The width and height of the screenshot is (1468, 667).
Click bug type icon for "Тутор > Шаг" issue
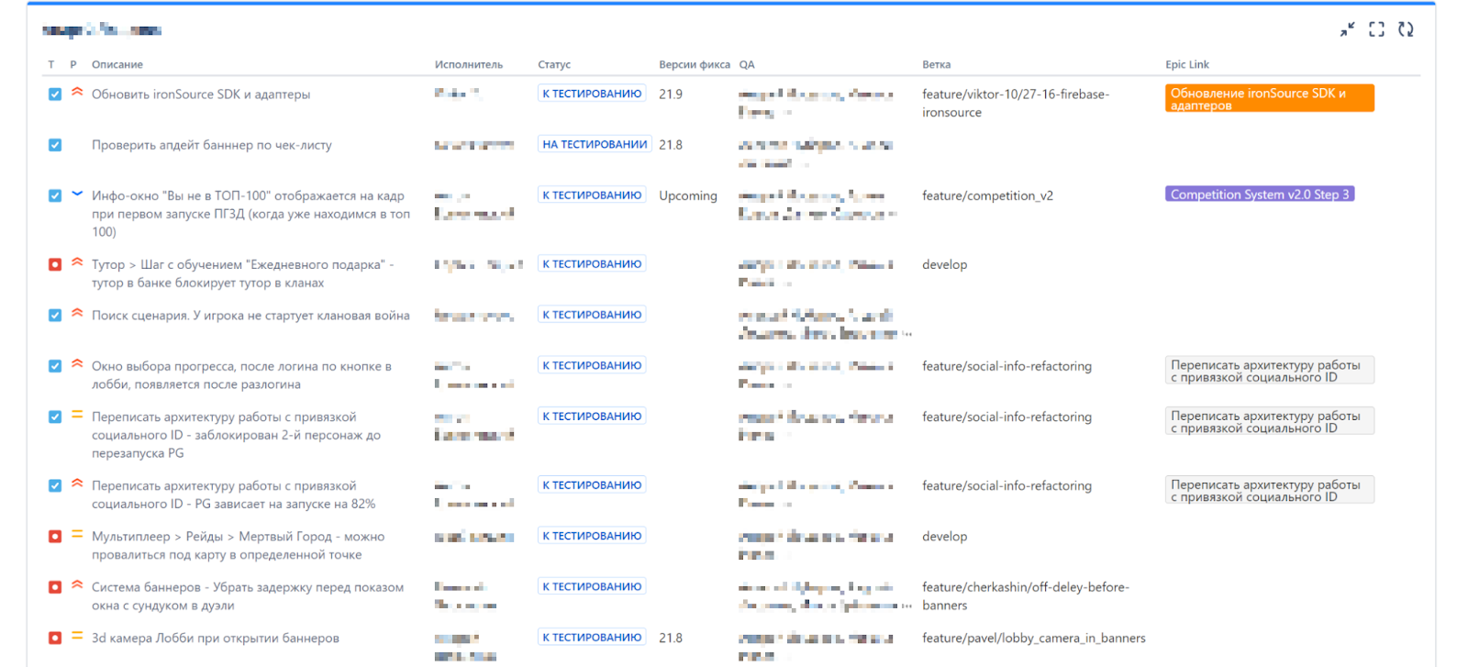pyautogui.click(x=55, y=264)
